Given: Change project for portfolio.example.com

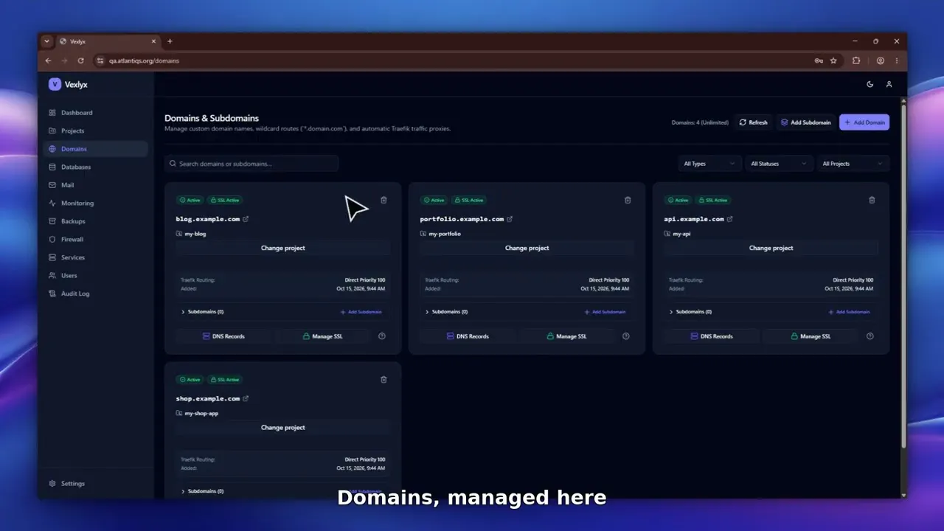Looking at the screenshot, I should pyautogui.click(x=527, y=248).
